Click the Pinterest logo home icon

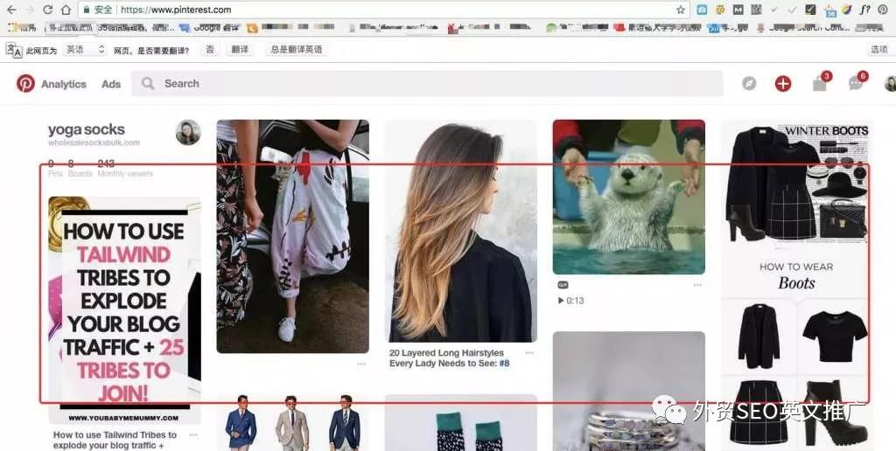(x=25, y=84)
